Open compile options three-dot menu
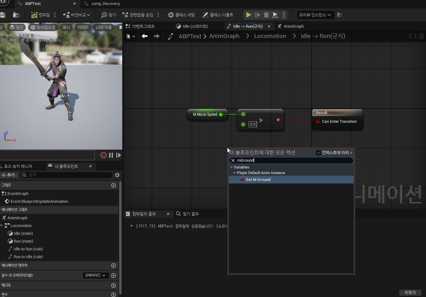The width and height of the screenshot is (426, 297). tap(55, 15)
